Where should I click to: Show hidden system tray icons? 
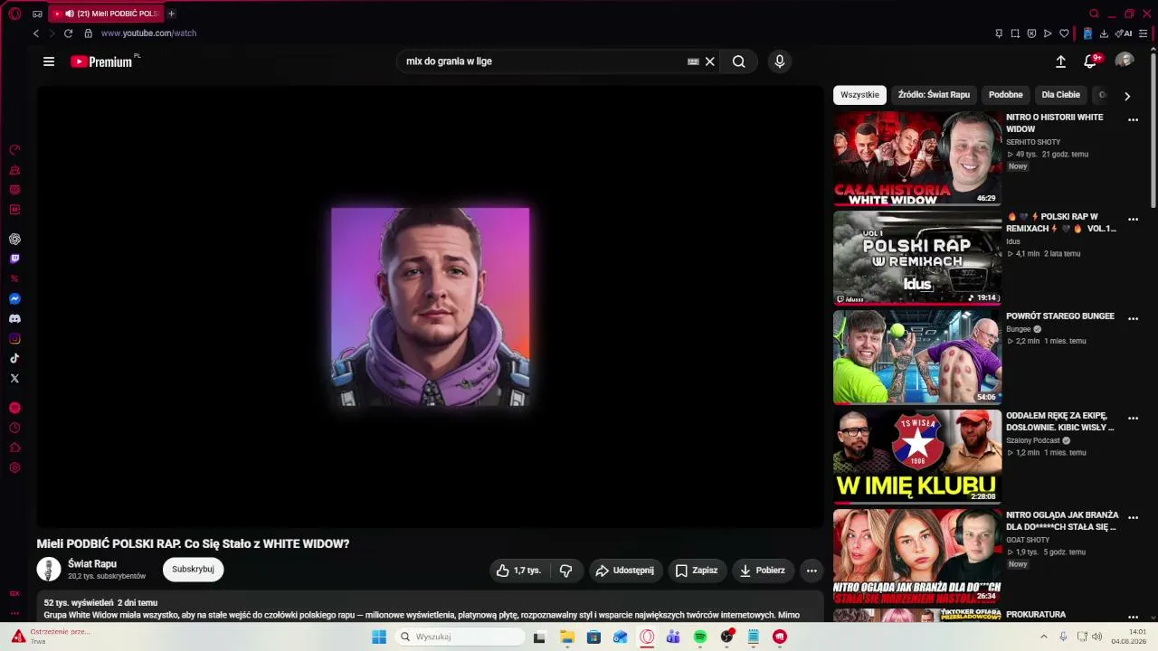pyautogui.click(x=1043, y=637)
